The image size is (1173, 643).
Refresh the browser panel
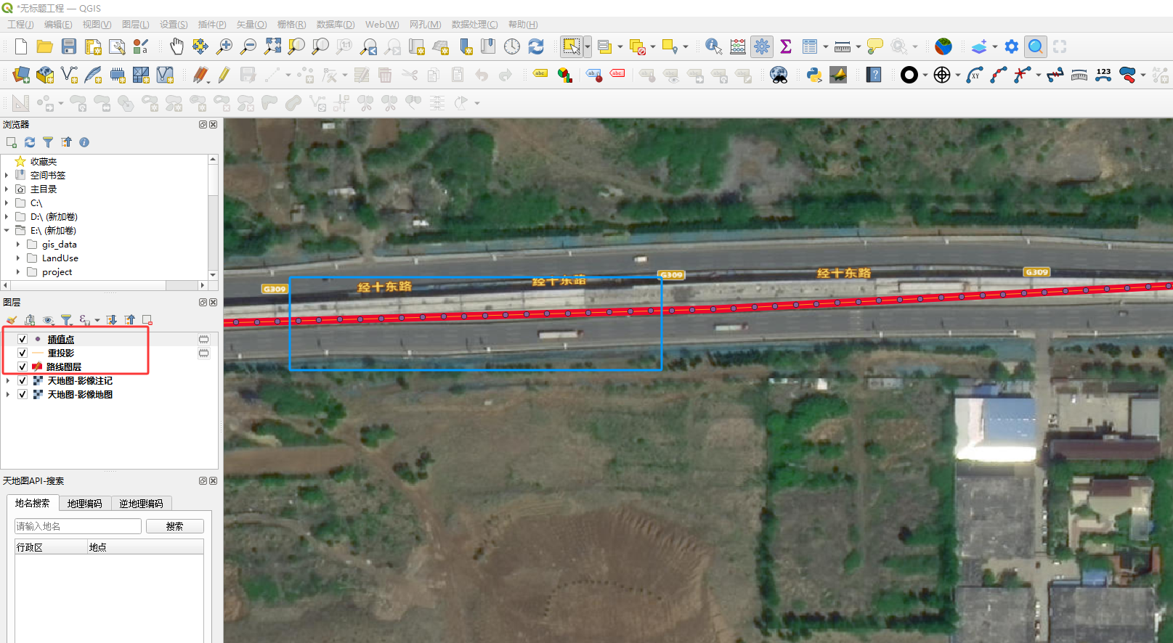(30, 142)
